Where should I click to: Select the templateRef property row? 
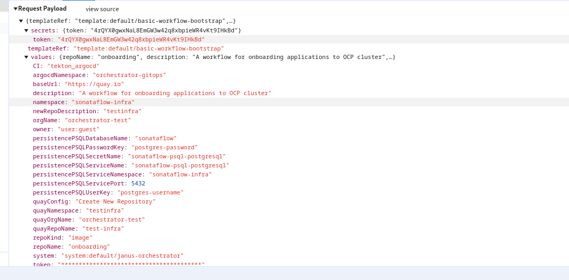click(125, 48)
